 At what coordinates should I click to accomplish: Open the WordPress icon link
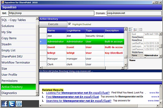(x=19, y=104)
